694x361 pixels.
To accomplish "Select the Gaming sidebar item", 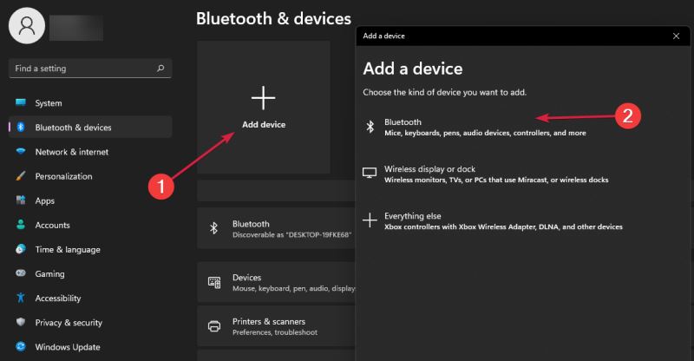I will pyautogui.click(x=49, y=273).
